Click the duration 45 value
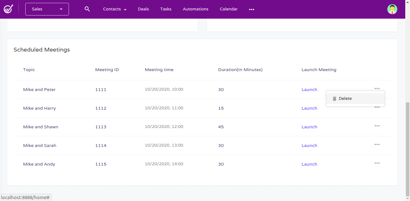 click(221, 127)
